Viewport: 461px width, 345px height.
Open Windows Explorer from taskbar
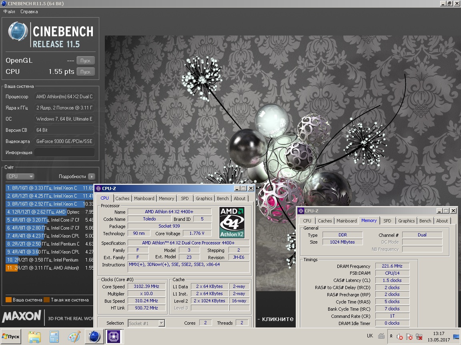pyautogui.click(x=34, y=337)
